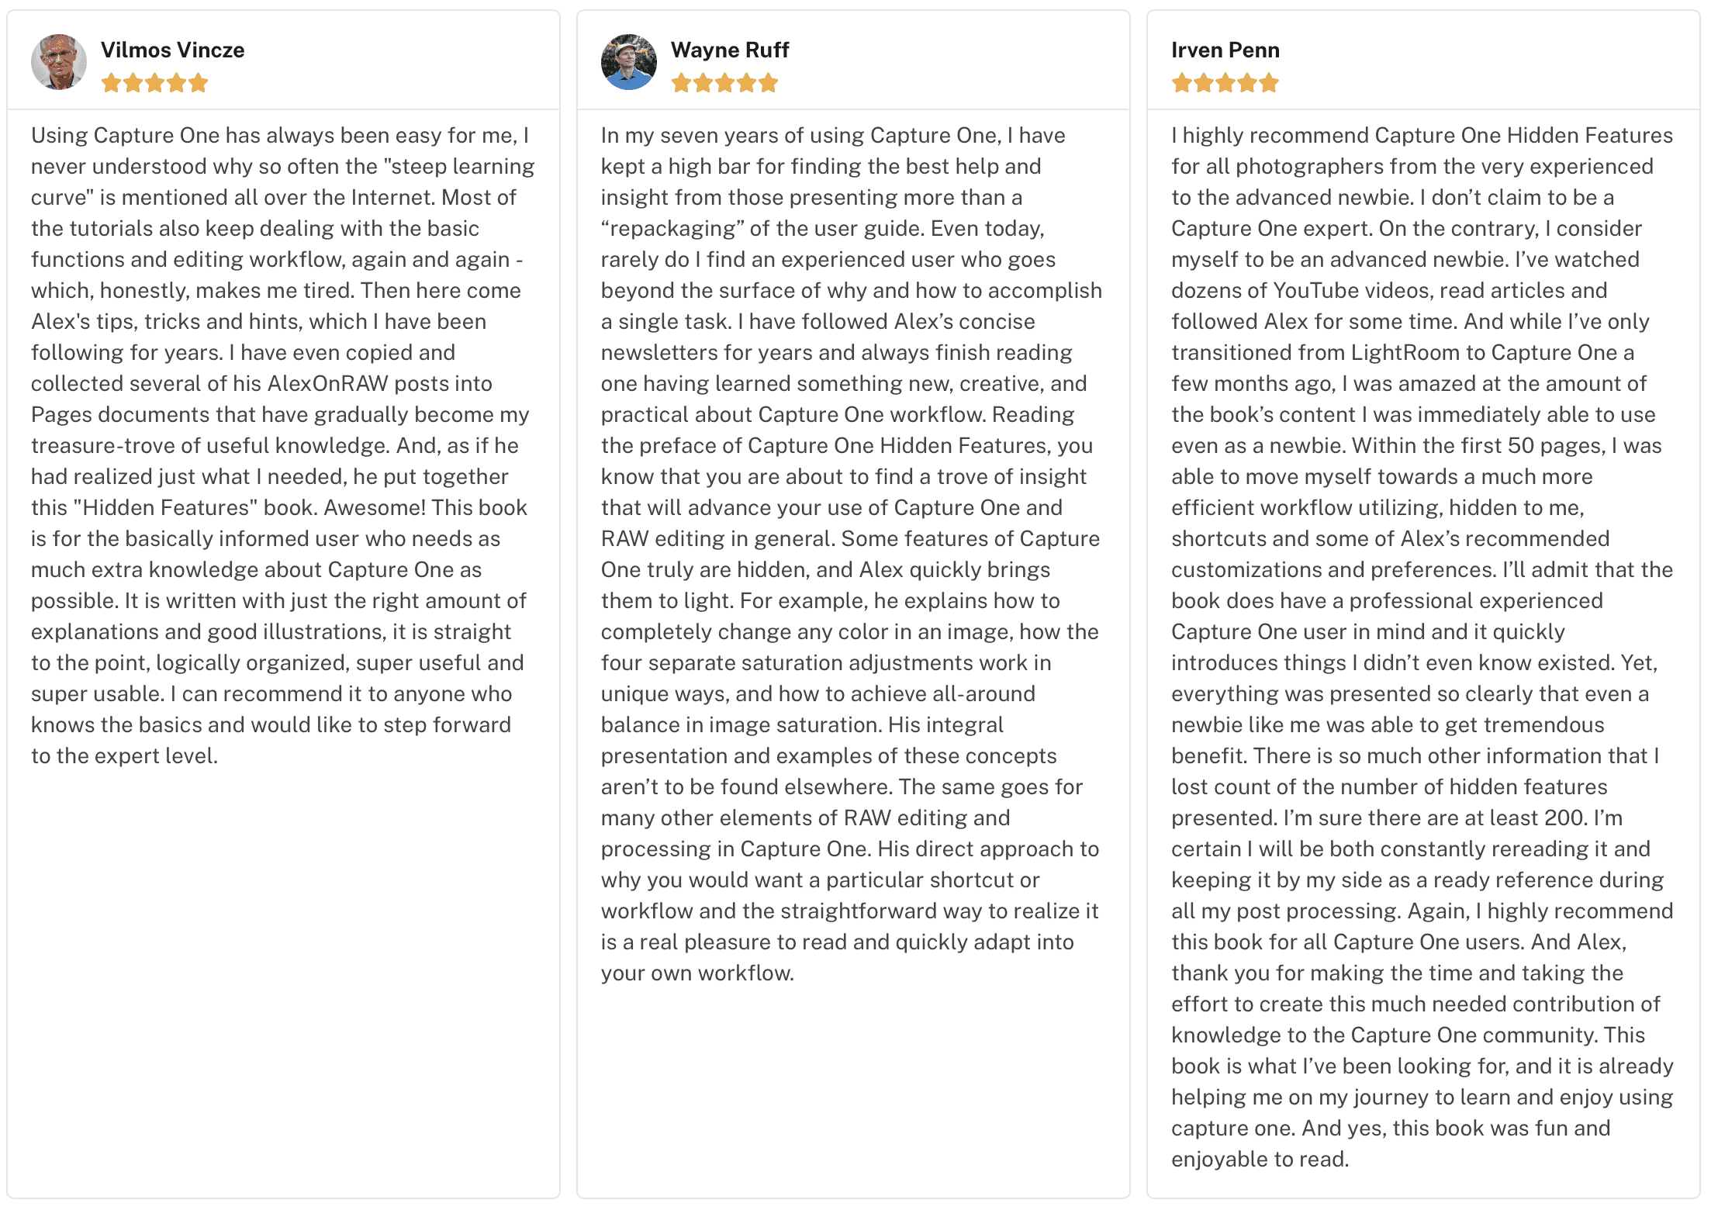This screenshot has width=1711, height=1210.
Task: Click the review text starting "Using Capture One"
Action: pyautogui.click(x=283, y=445)
